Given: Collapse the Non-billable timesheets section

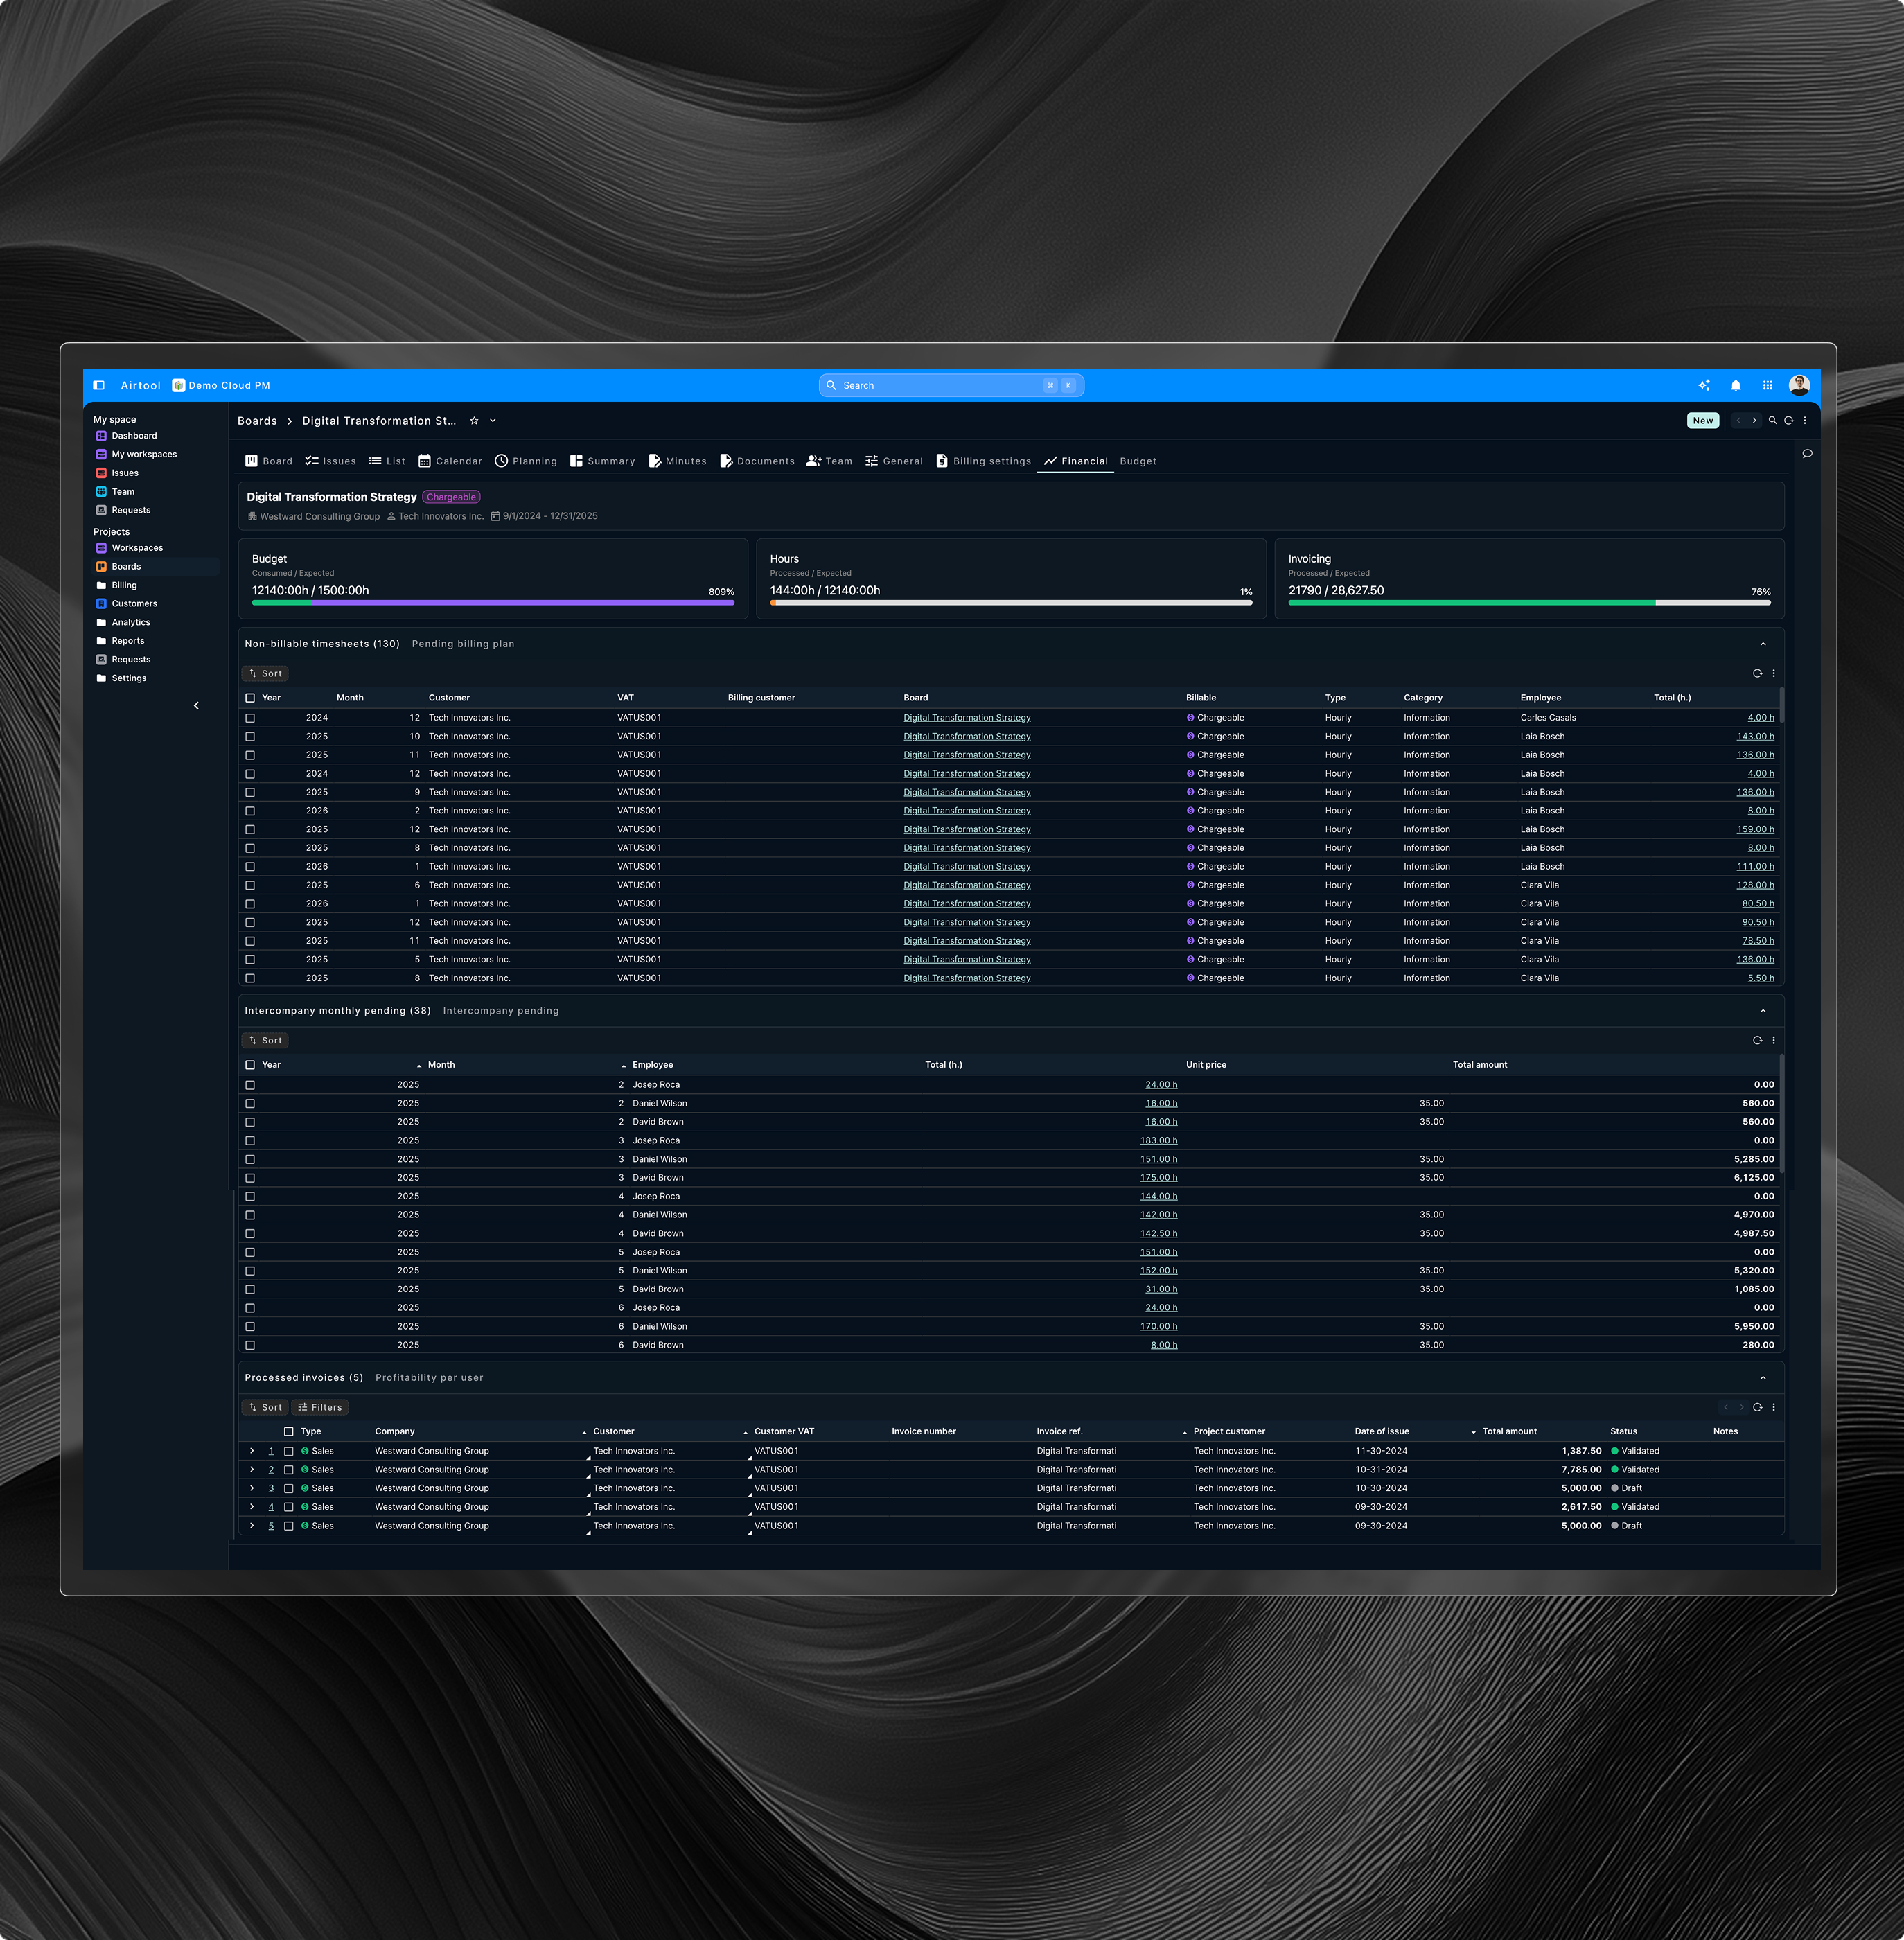Looking at the screenshot, I should (x=1763, y=644).
